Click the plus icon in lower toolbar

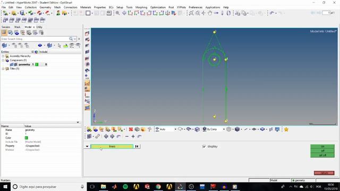[133, 136]
